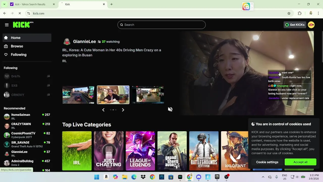The width and height of the screenshot is (323, 182).
Task: Open the user profile avatar menu
Action: [x=311, y=25]
